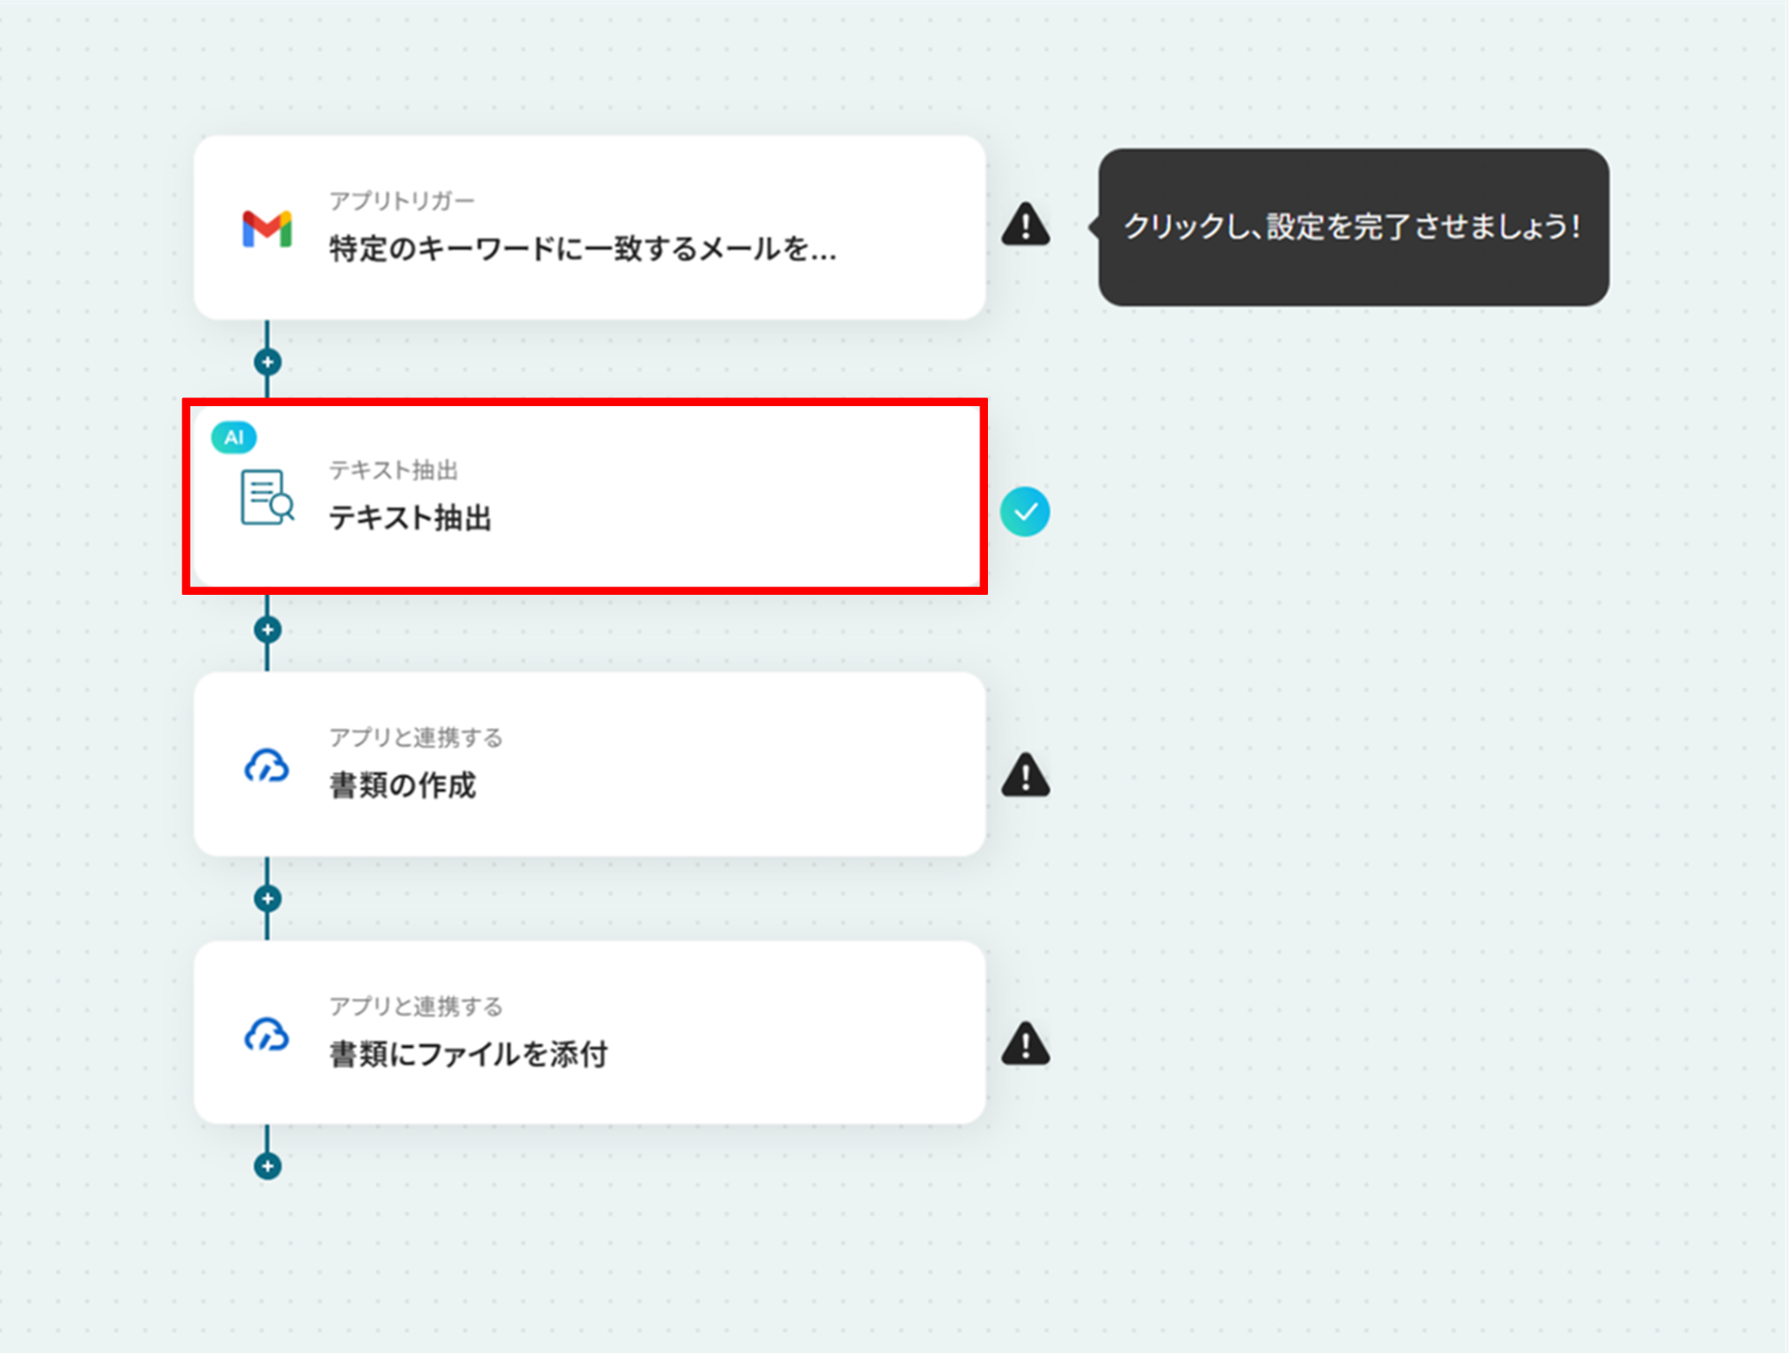
Task: Click the Gmail icon in the trigger card
Action: [266, 229]
